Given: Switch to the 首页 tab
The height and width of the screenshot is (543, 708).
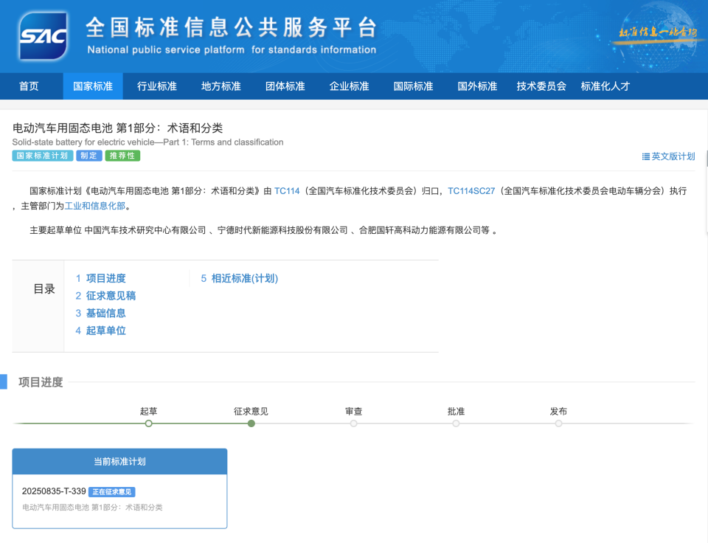Looking at the screenshot, I should [29, 86].
